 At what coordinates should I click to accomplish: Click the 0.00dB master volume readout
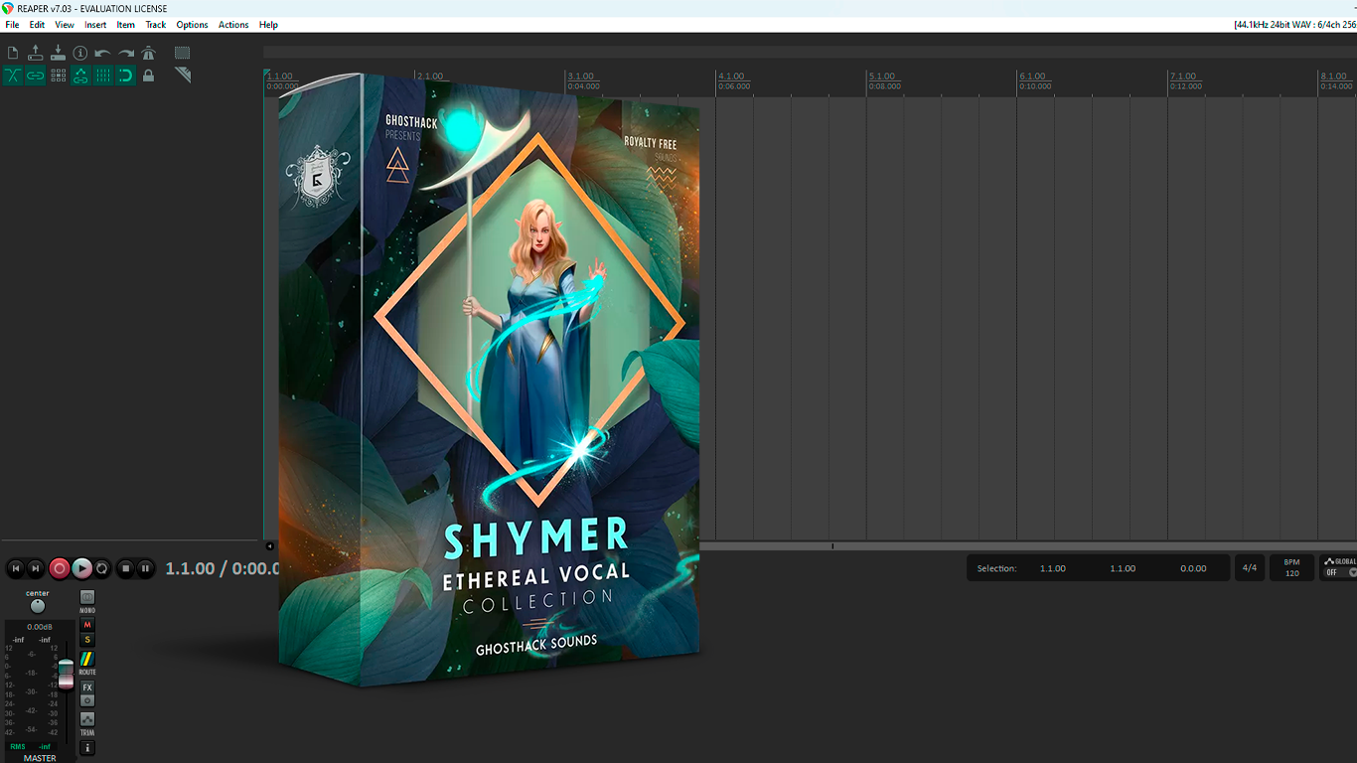40,627
